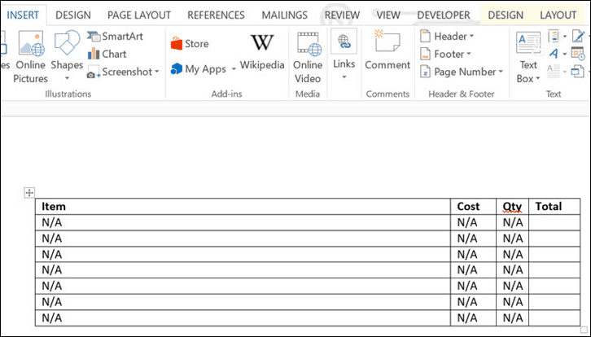Launch the Wikipedia add-in

(x=262, y=51)
